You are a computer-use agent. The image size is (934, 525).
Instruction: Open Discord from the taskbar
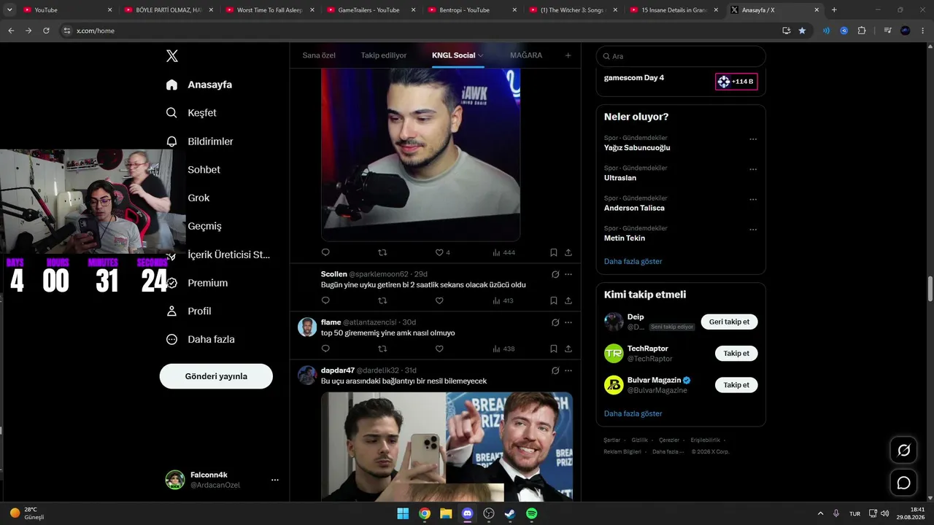tap(468, 513)
